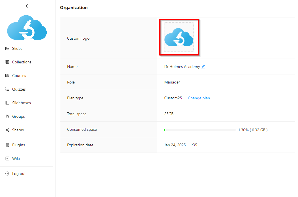Click the custom logo upload thumbnail
The height and width of the screenshot is (197, 298).
point(179,37)
